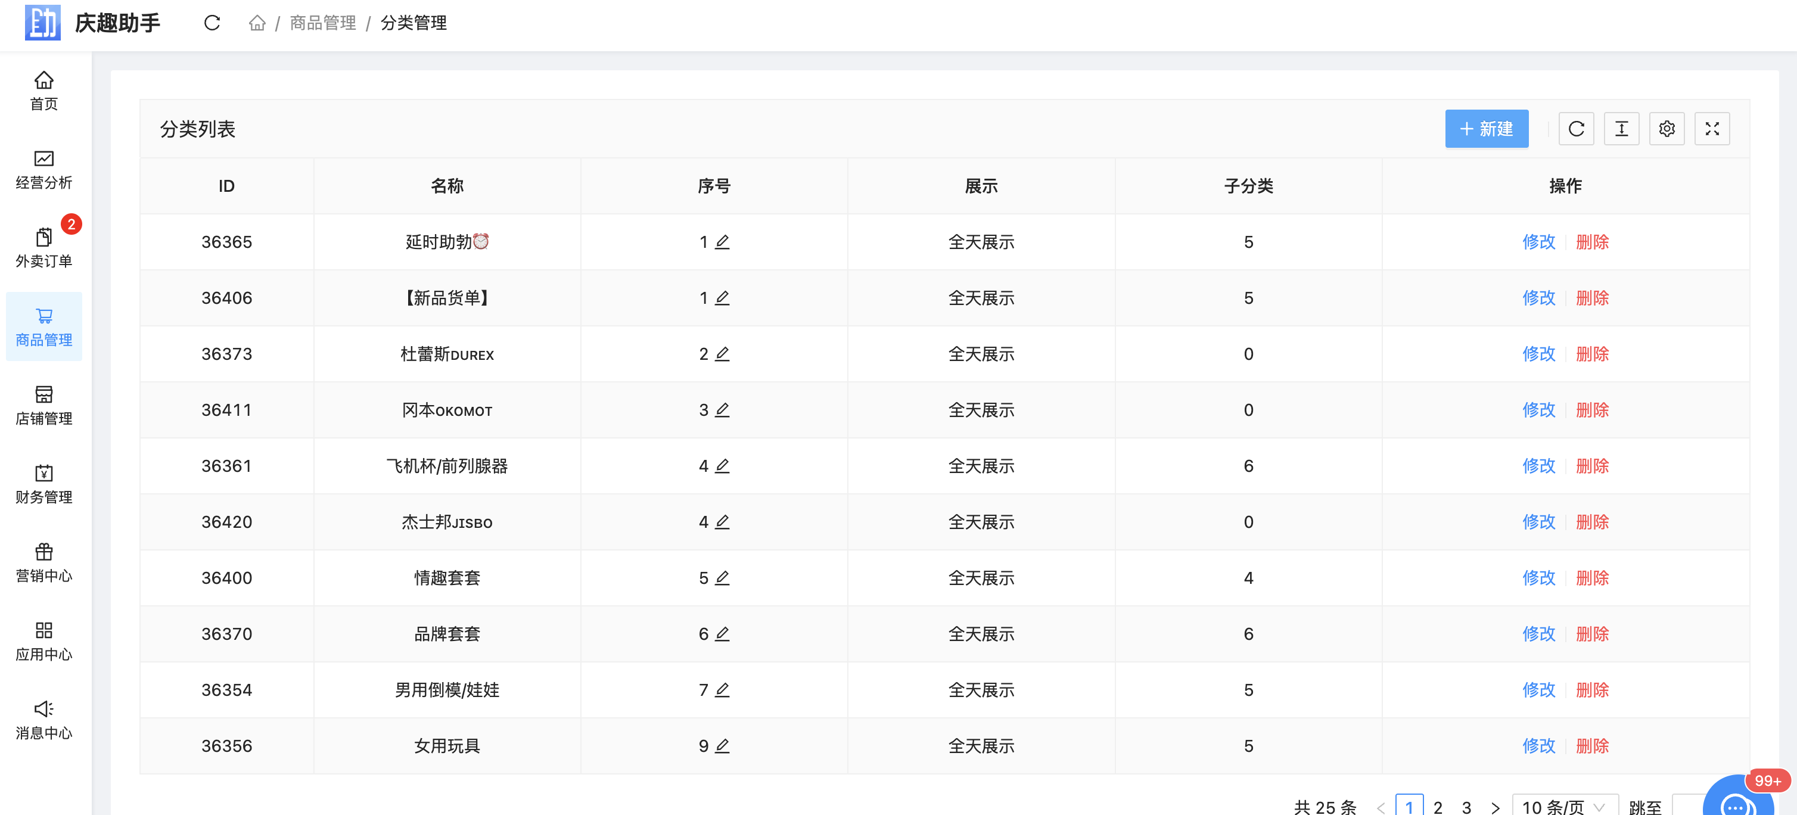The width and height of the screenshot is (1797, 815).
Task: Go to next page arrow in pagination
Action: pos(1495,807)
